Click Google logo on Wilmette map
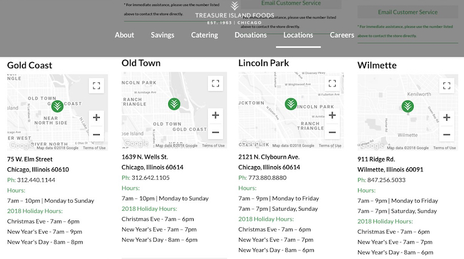Screen dimensions: 464x259 [372, 146]
